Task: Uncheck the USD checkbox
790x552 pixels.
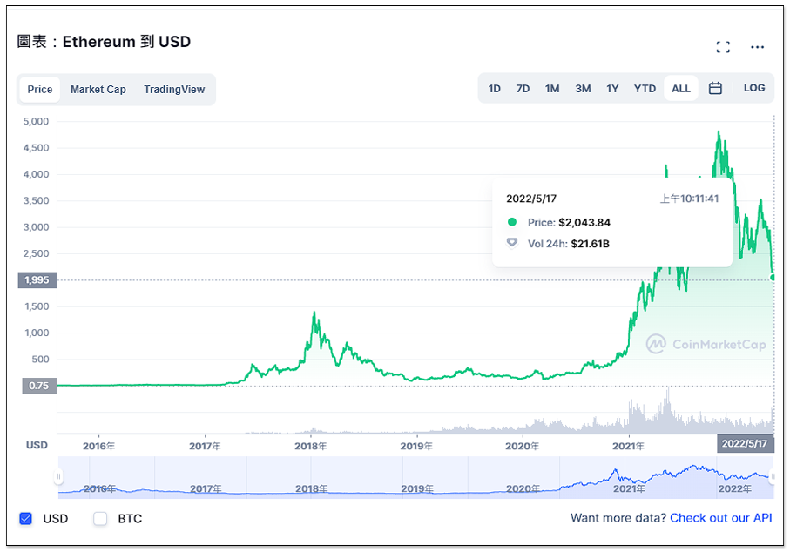Action: [x=26, y=519]
